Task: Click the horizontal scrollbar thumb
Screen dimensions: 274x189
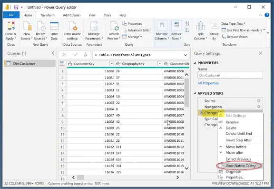Action: (80, 177)
